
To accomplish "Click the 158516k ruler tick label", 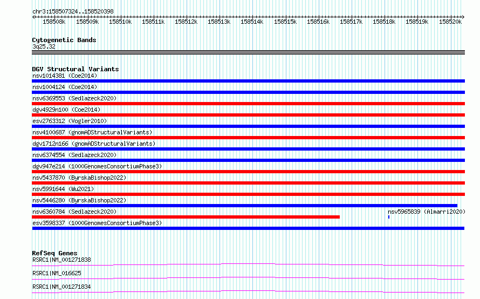I will 318,22.
